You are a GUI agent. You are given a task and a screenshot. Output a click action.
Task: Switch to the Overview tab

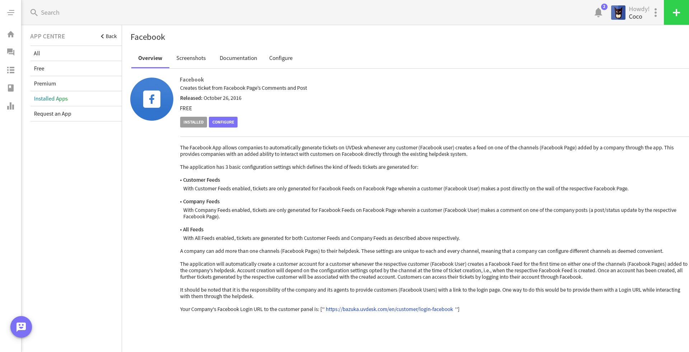coord(150,58)
